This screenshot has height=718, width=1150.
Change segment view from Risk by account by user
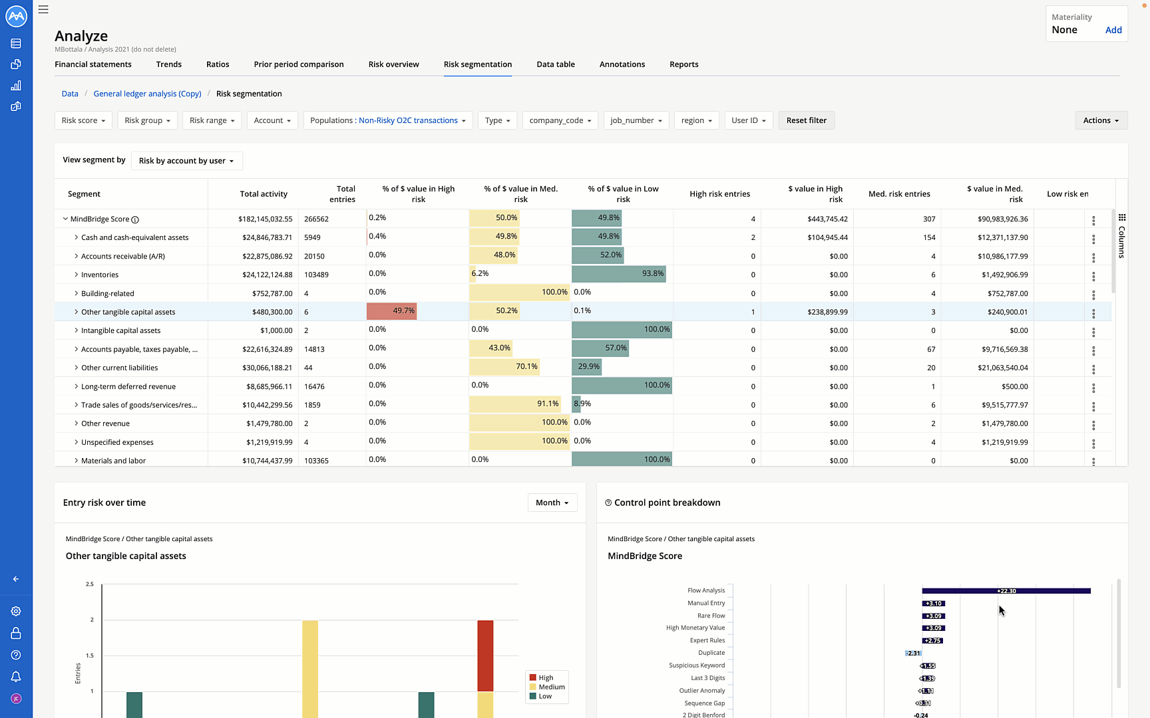click(x=186, y=161)
